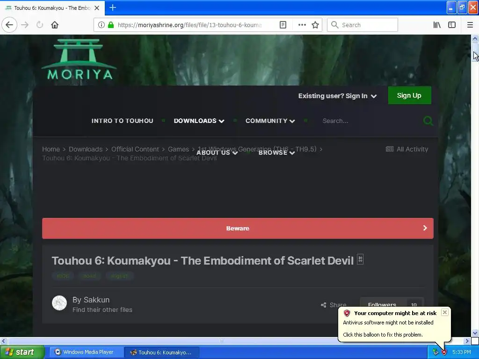Focus the Firefox toolbar Search box
The width and height of the screenshot is (479, 359).
coord(363,25)
